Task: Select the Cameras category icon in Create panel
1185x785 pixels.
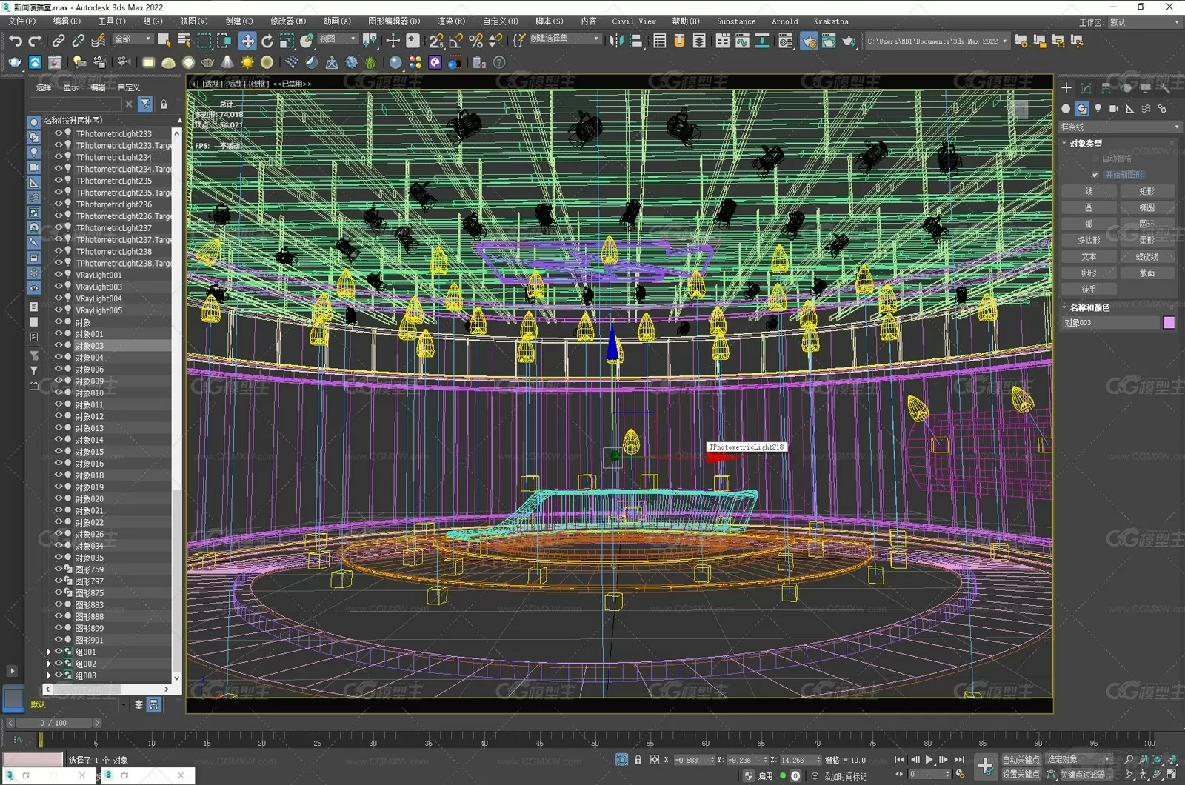Action: point(1114,109)
